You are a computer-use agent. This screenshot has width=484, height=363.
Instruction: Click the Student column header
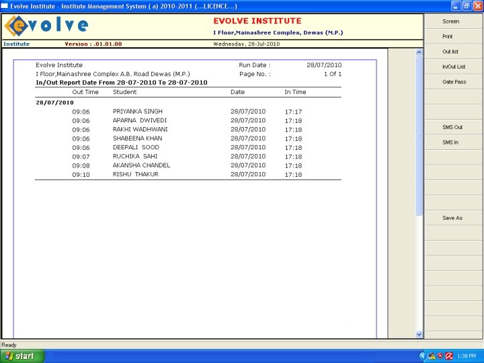click(x=125, y=92)
